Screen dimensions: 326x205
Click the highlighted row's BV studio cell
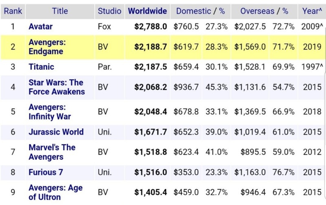[103, 47]
